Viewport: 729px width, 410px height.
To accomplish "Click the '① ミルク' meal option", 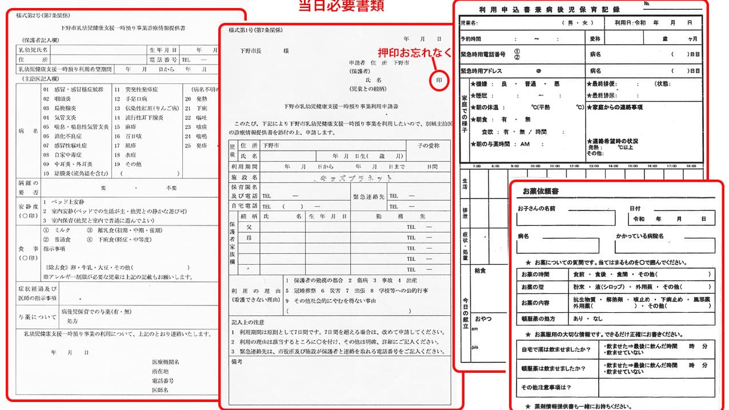I will [x=56, y=230].
